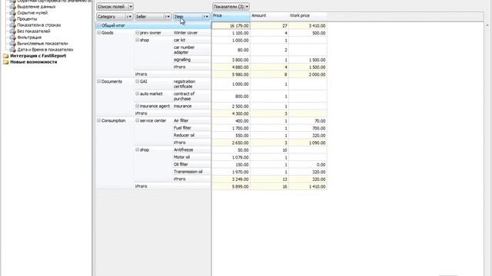Image resolution: width=492 pixels, height=276 pixels.
Task: Collapse the auto market seller
Action: pos(137,94)
